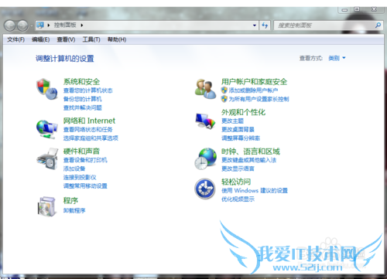Click the Back navigation arrow button
This screenshot has width=387, height=279.
click(10, 26)
